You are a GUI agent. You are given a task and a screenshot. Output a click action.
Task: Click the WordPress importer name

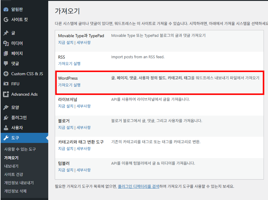[68, 78]
